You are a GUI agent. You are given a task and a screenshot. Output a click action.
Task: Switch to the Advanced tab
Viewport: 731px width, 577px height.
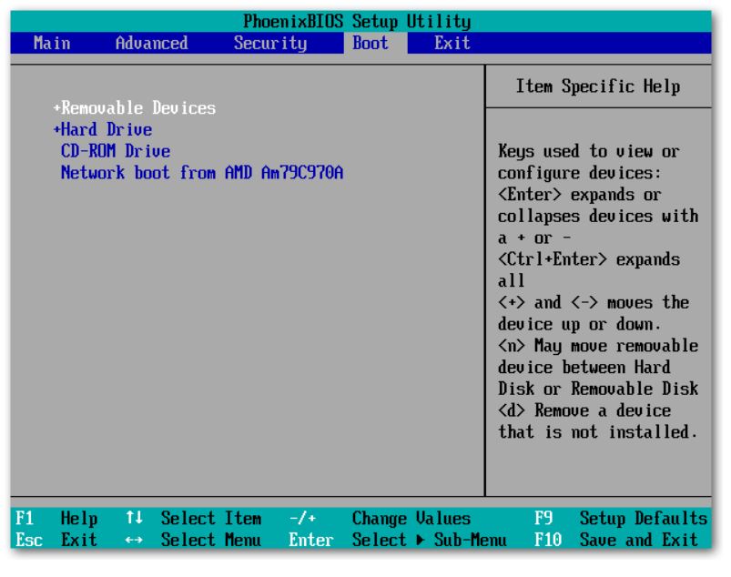pyautogui.click(x=151, y=44)
